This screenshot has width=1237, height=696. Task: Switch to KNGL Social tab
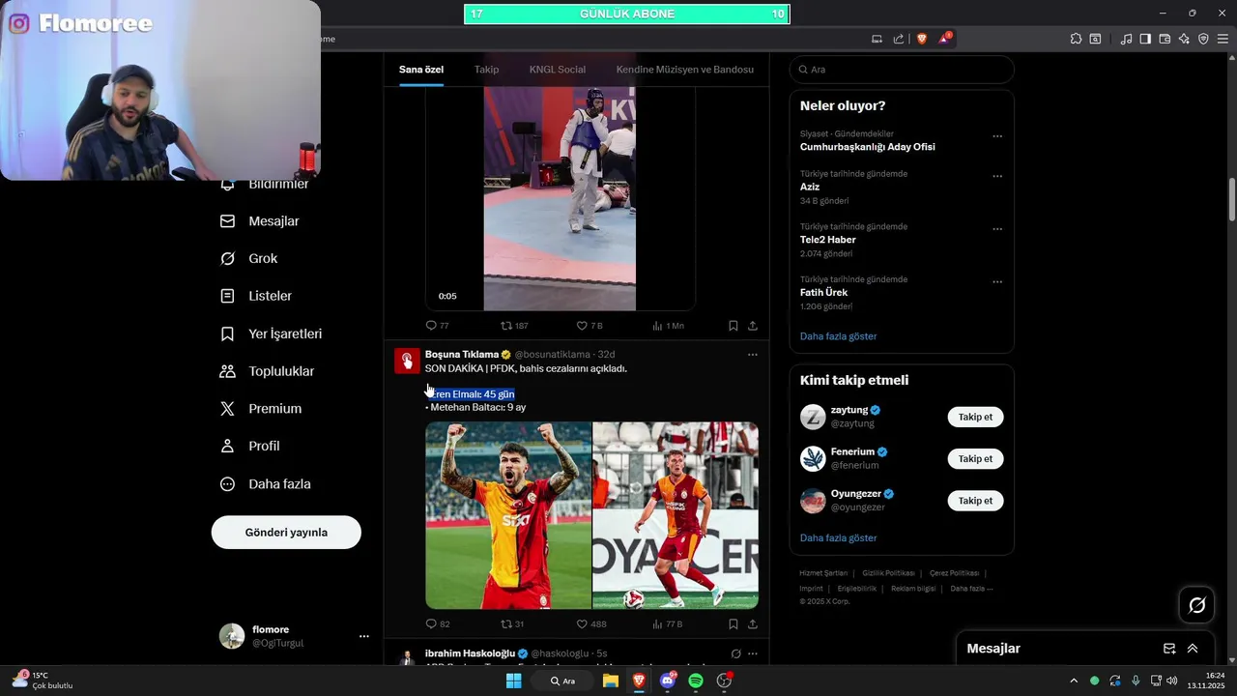[x=558, y=70]
